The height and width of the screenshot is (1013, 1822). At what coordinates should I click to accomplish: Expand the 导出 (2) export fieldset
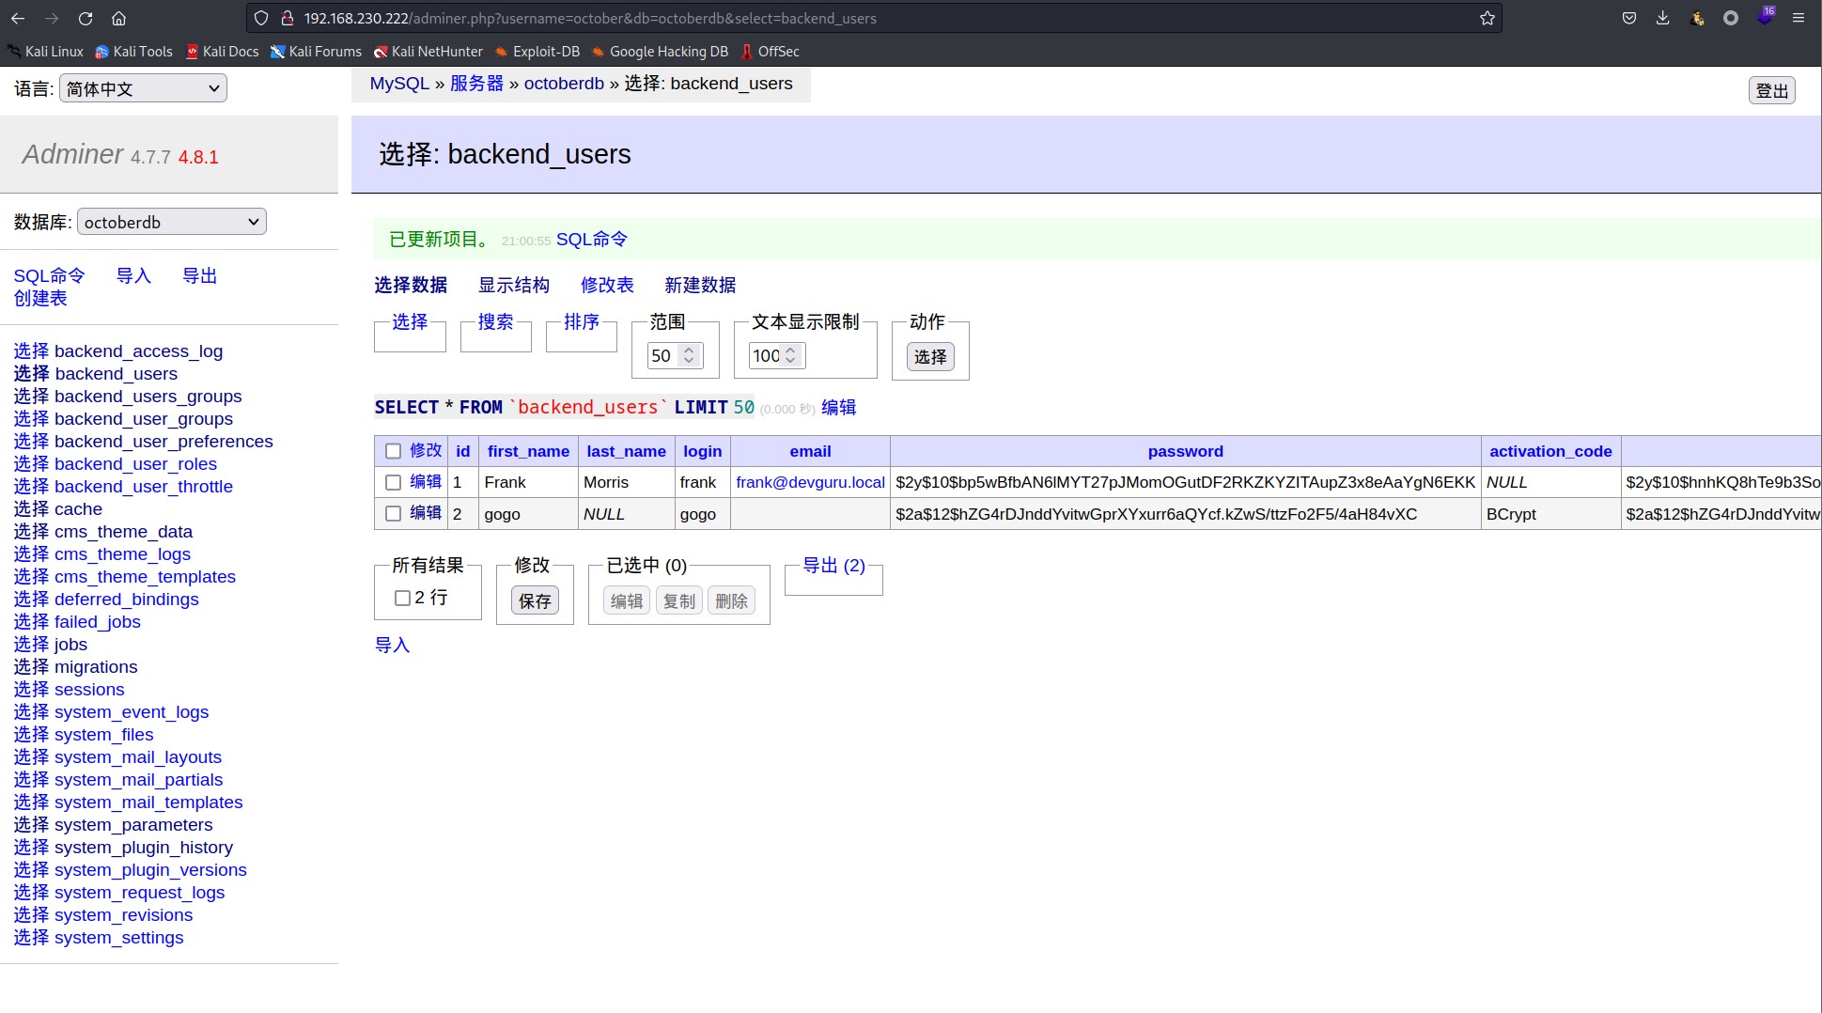[x=833, y=565]
